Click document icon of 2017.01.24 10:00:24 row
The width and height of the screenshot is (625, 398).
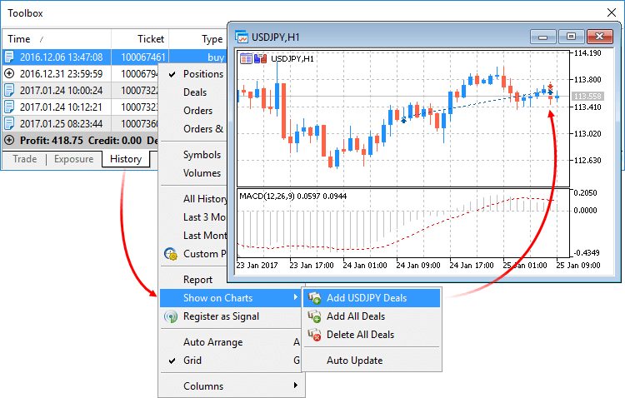(9, 91)
